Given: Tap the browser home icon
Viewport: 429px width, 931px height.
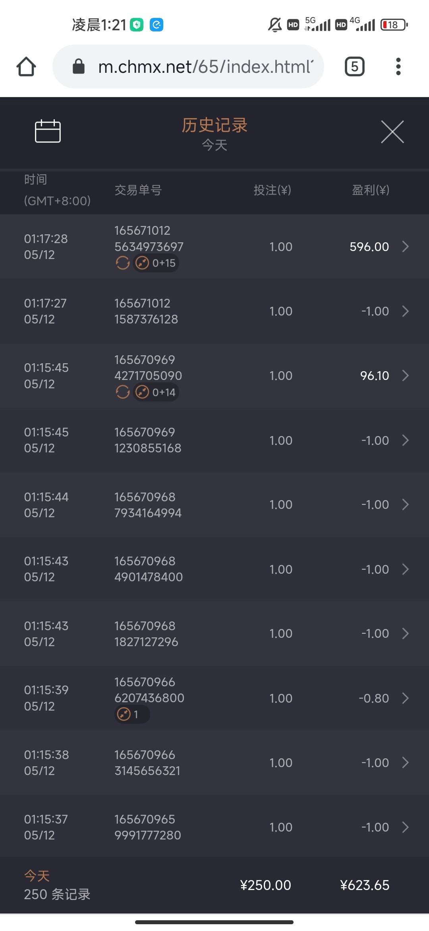Looking at the screenshot, I should click(x=26, y=66).
